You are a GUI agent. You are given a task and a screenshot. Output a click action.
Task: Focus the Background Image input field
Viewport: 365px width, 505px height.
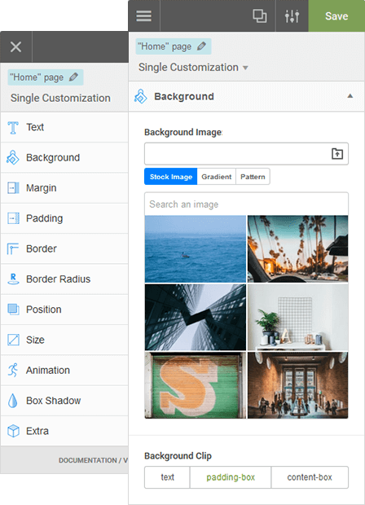click(x=246, y=154)
